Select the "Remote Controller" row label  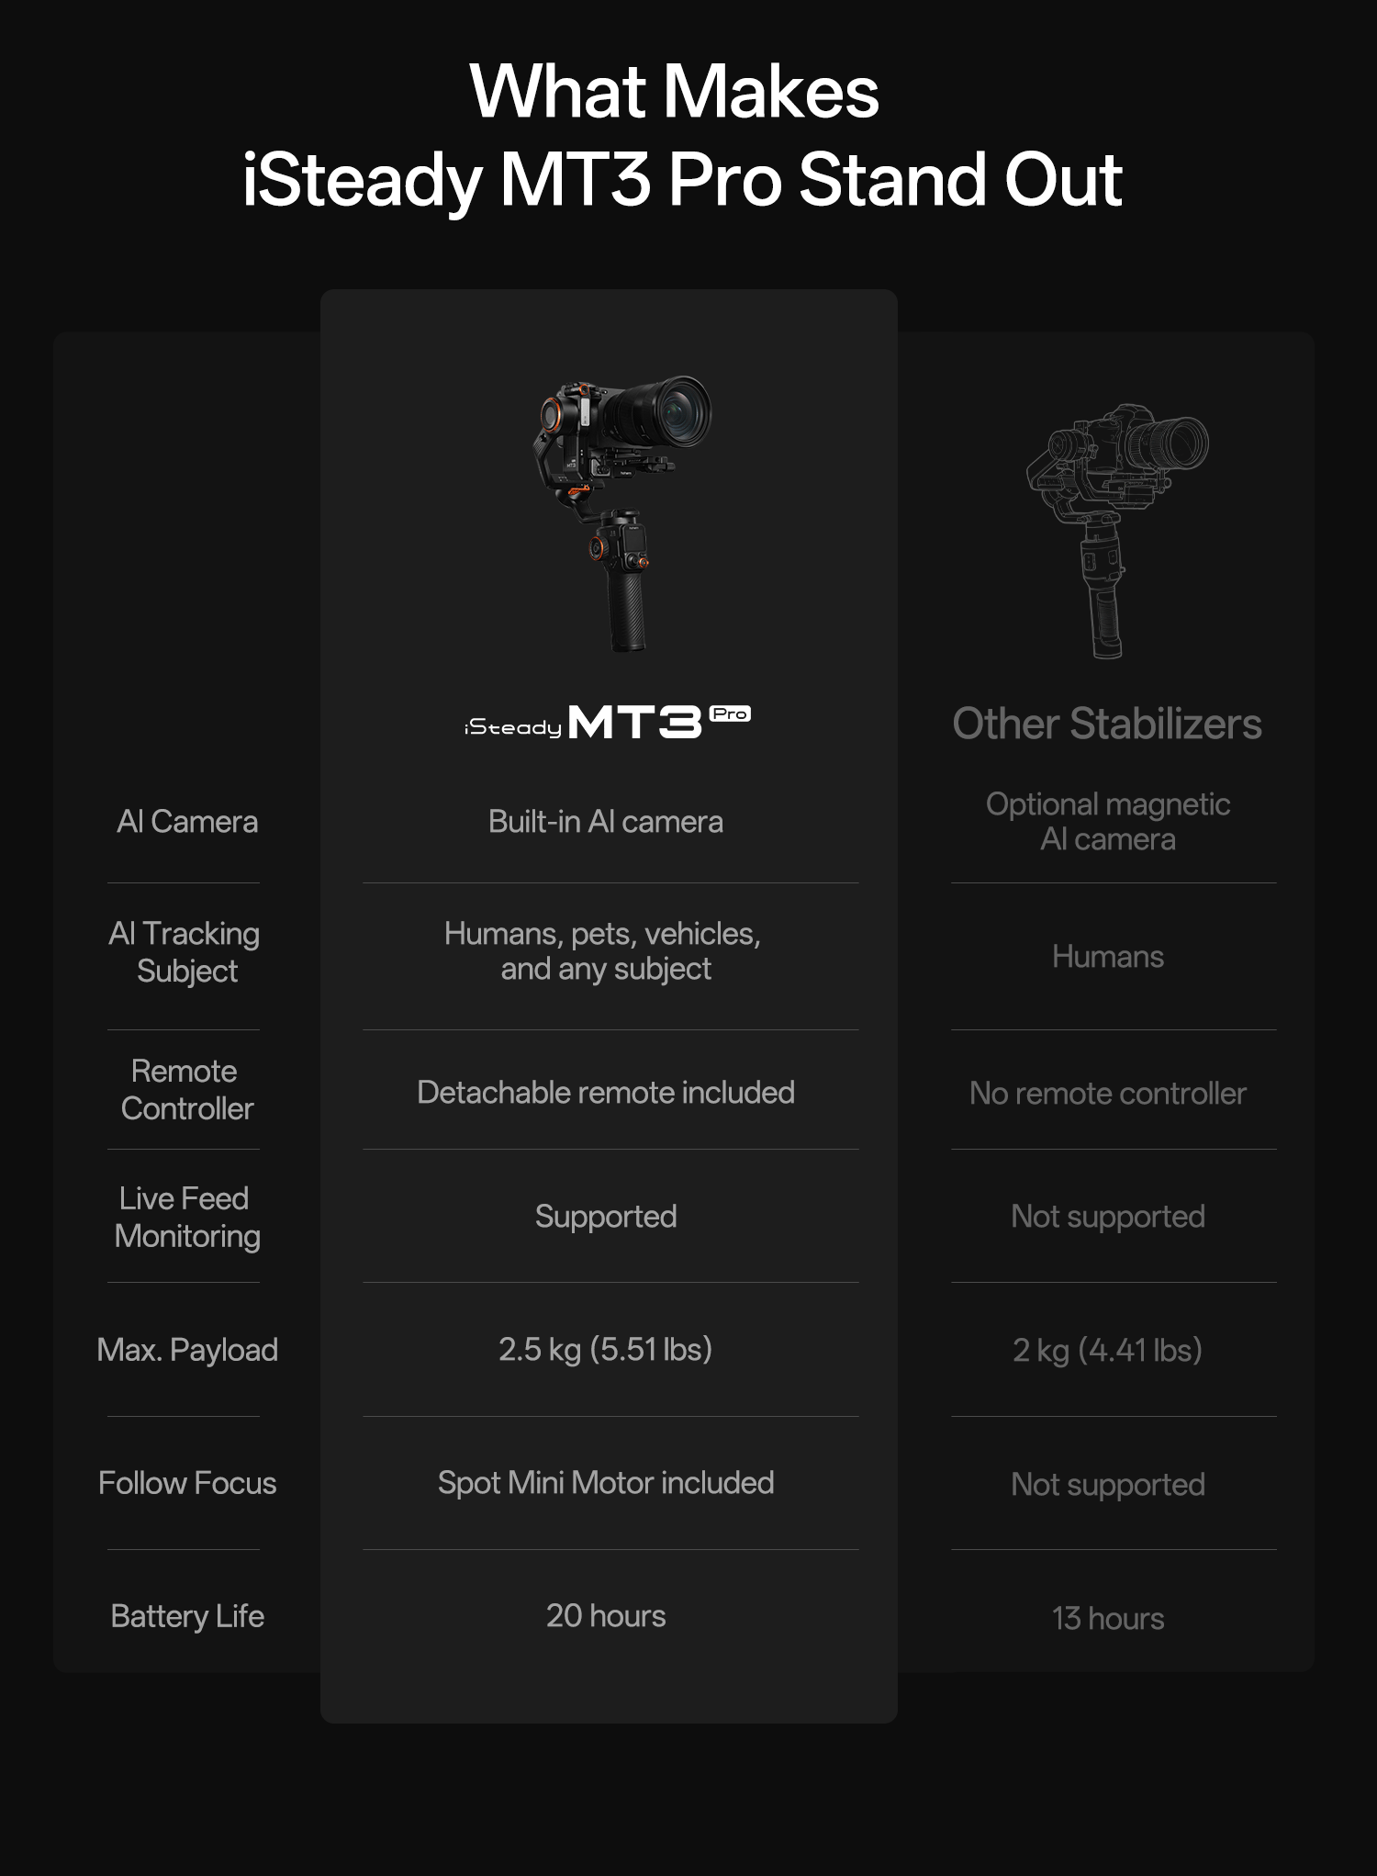[186, 1090]
